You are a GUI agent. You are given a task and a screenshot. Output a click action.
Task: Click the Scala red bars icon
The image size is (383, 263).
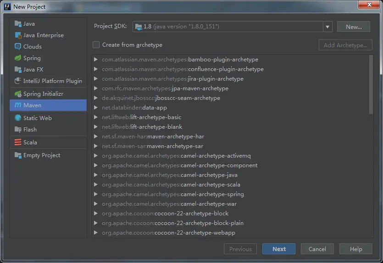pos(18,142)
